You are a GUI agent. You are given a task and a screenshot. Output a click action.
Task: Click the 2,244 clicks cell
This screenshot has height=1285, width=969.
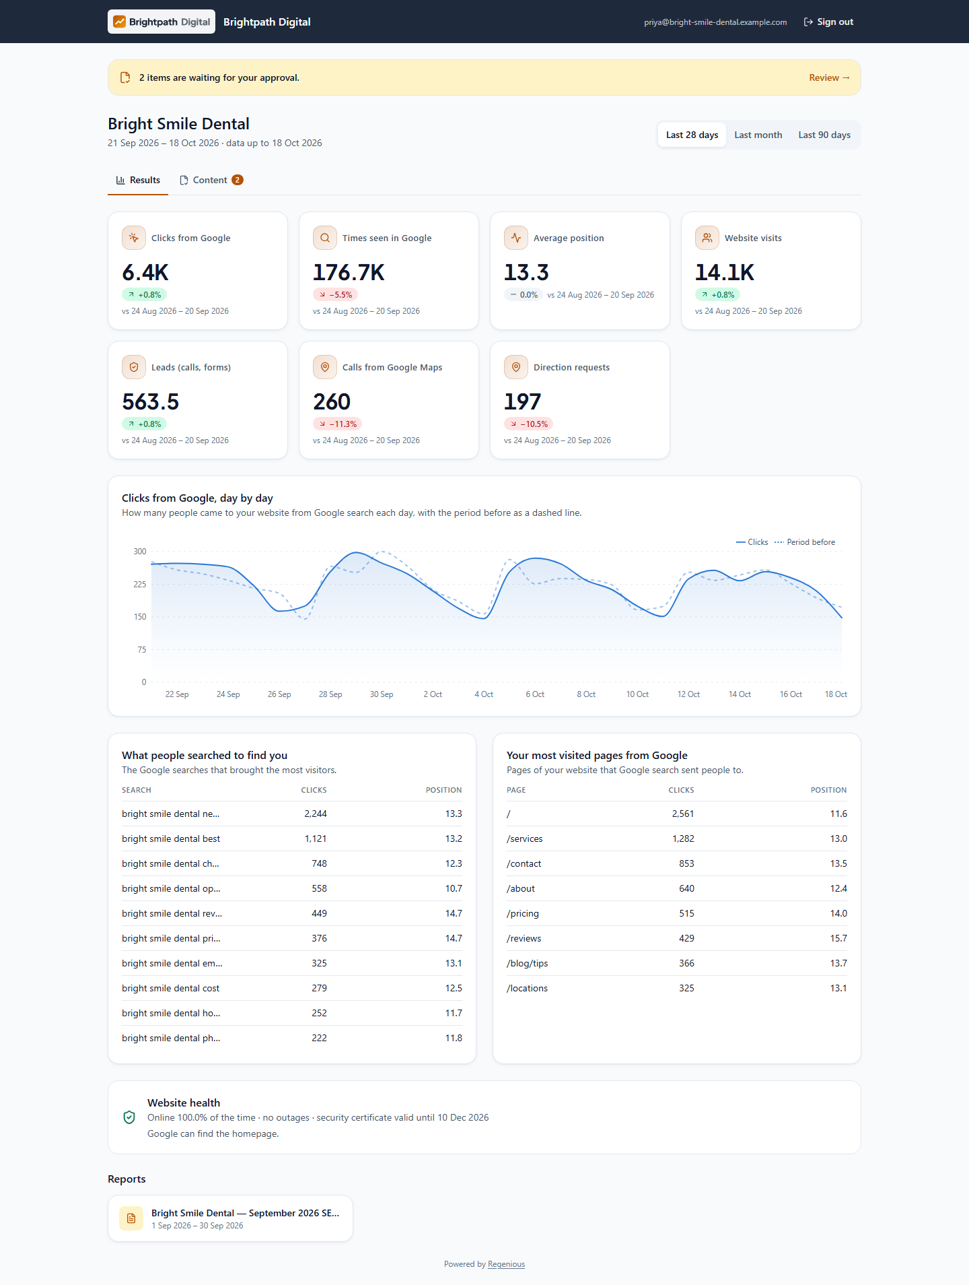(x=316, y=814)
